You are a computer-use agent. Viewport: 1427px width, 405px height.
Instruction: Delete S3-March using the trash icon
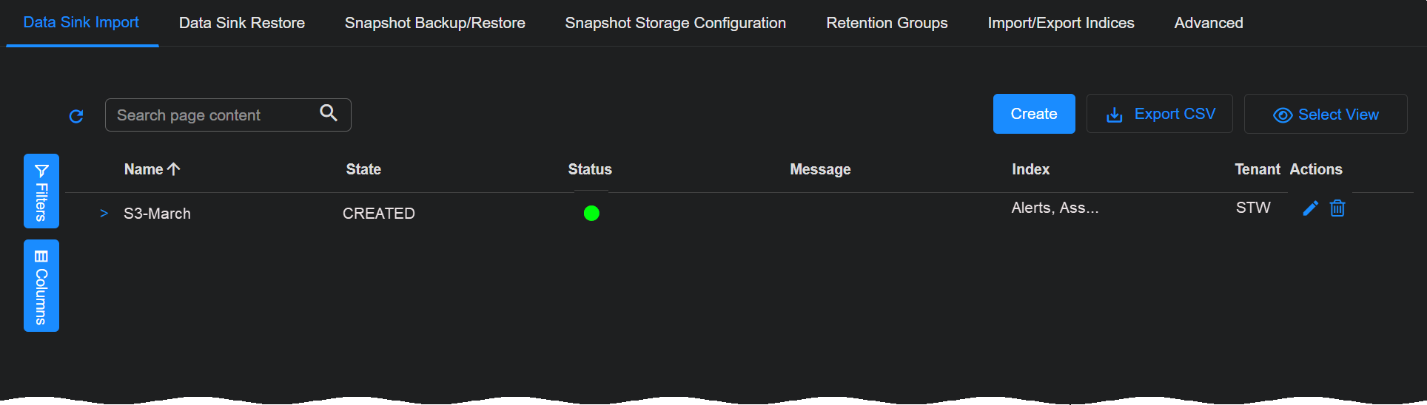point(1337,208)
